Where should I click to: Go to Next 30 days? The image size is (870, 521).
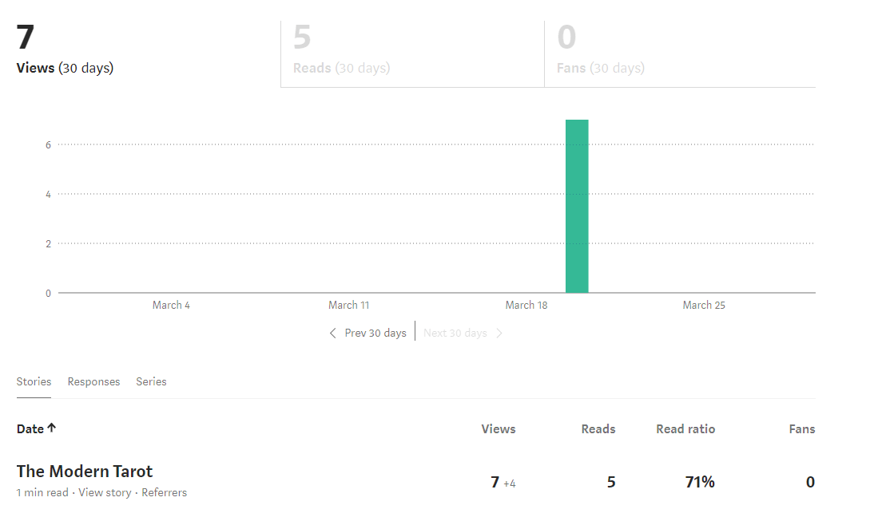pyautogui.click(x=455, y=334)
